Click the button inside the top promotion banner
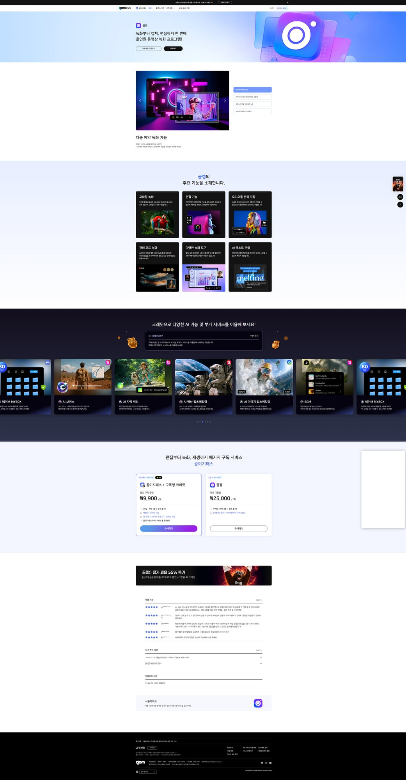The image size is (406, 780). tap(225, 2)
